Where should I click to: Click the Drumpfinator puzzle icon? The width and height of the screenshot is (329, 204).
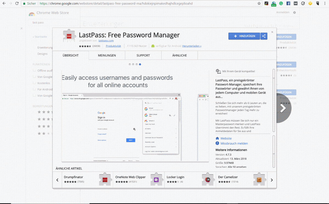(105, 180)
